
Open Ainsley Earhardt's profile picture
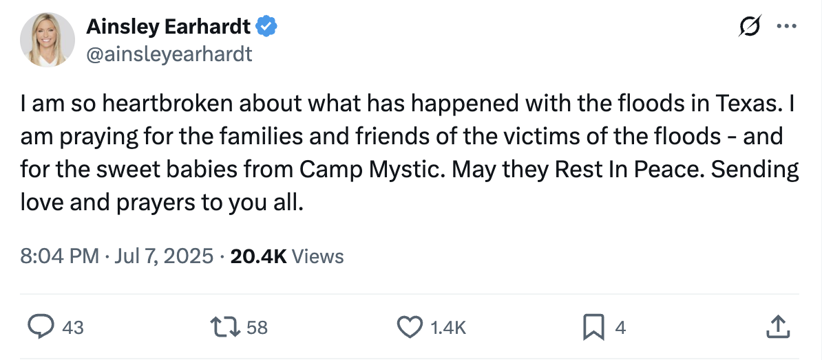tap(48, 40)
